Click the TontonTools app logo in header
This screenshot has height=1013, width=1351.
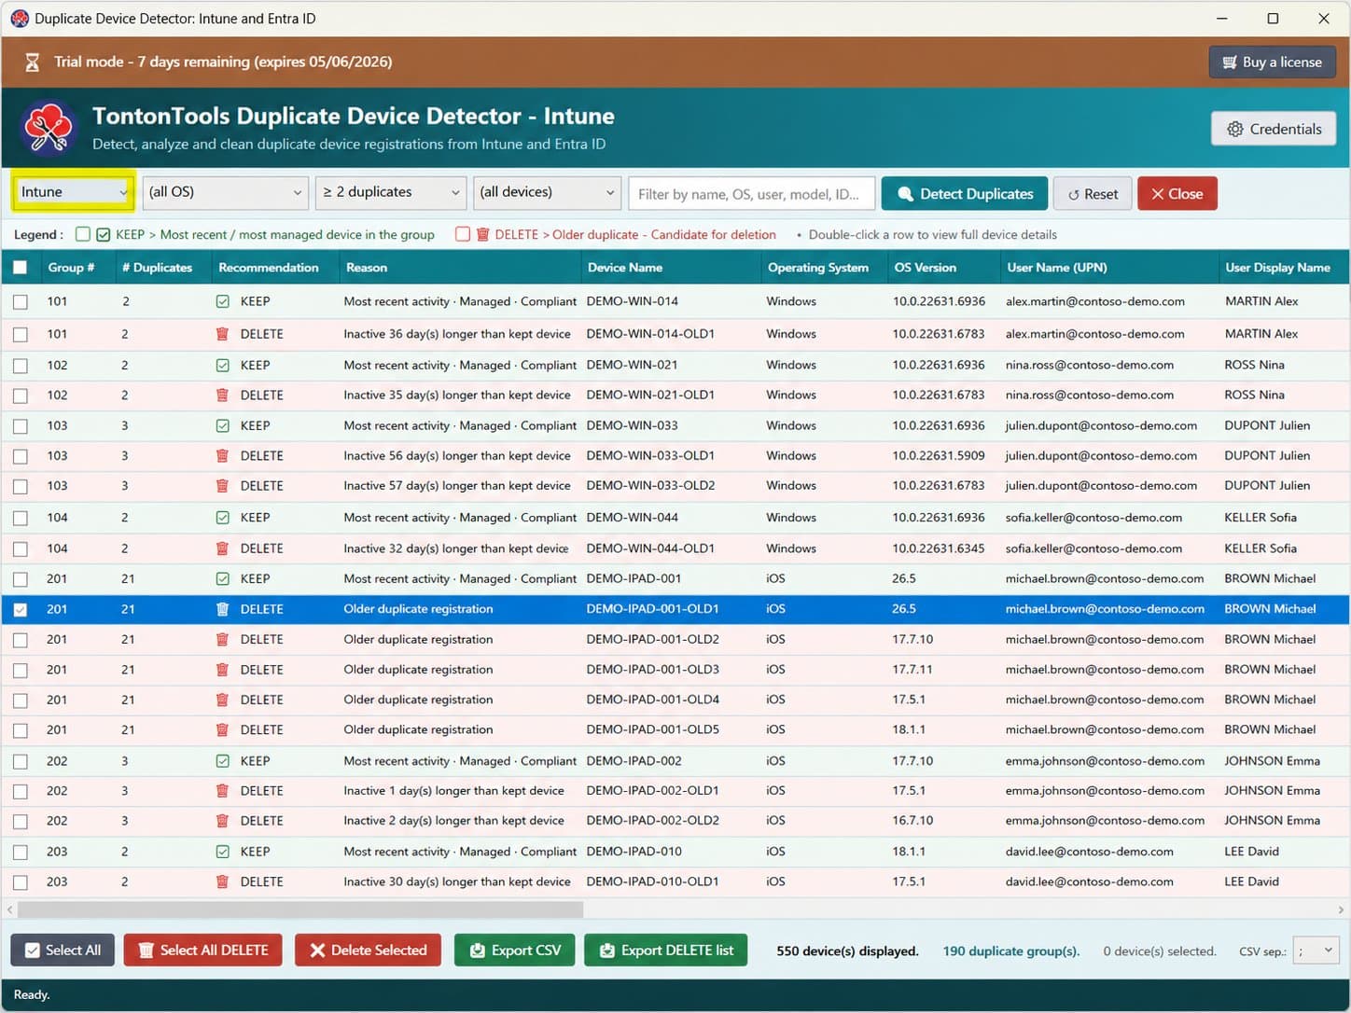tap(49, 128)
